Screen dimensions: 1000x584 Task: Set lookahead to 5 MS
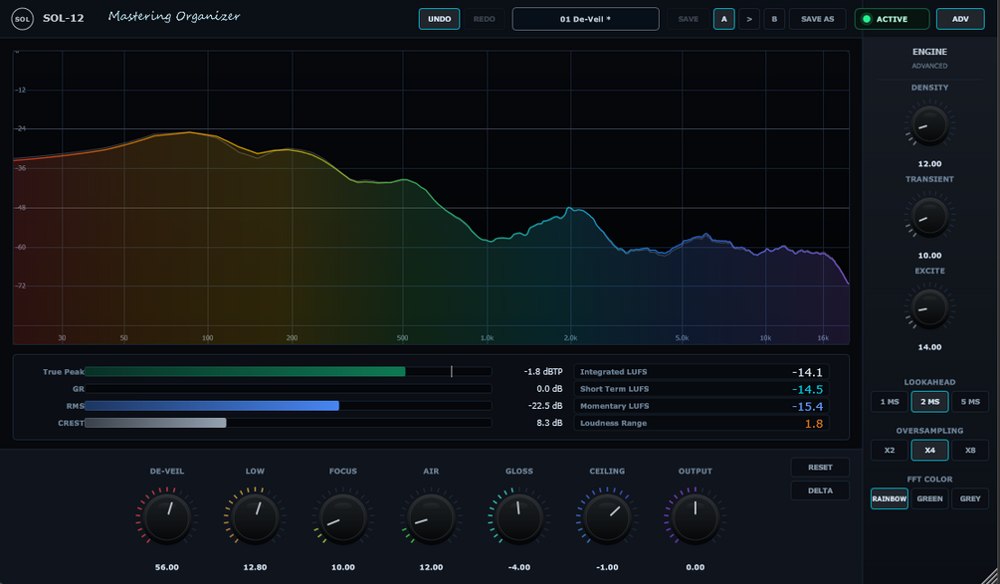pos(970,402)
